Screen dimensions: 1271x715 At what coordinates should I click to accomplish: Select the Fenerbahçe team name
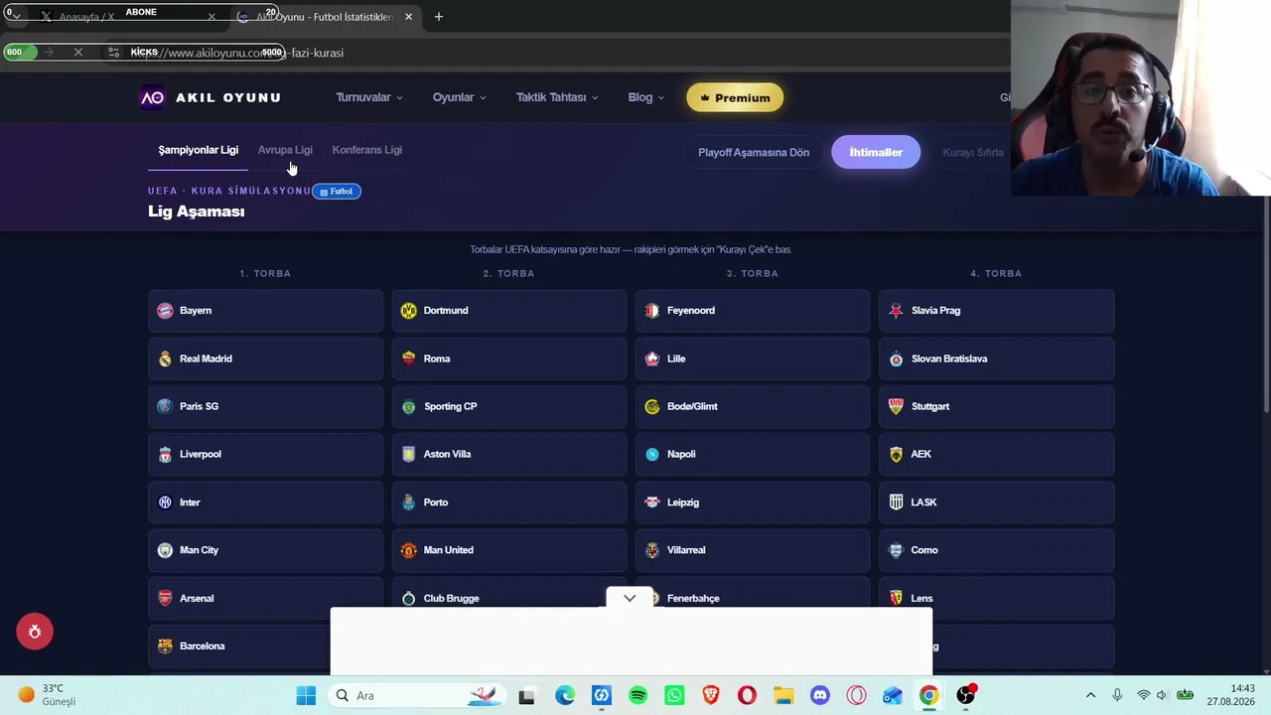693,598
